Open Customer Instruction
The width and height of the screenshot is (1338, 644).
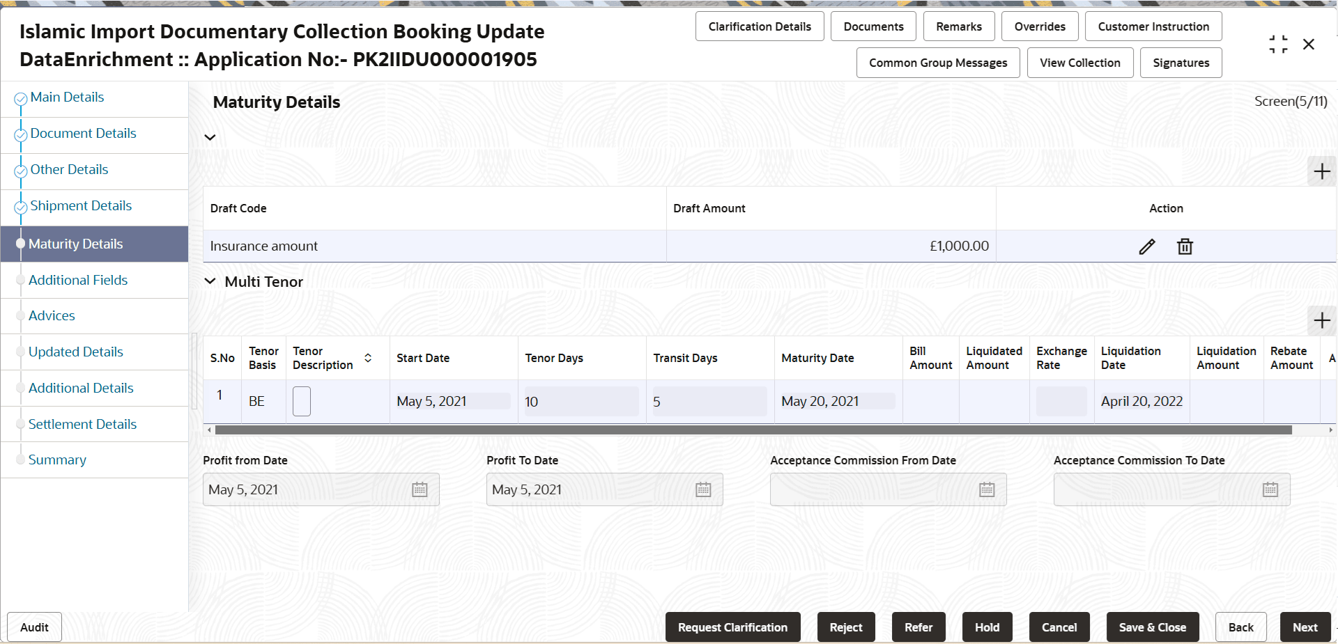click(x=1153, y=26)
